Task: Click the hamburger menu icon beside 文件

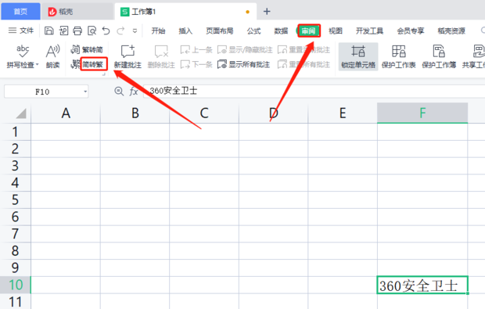Action: pos(13,31)
